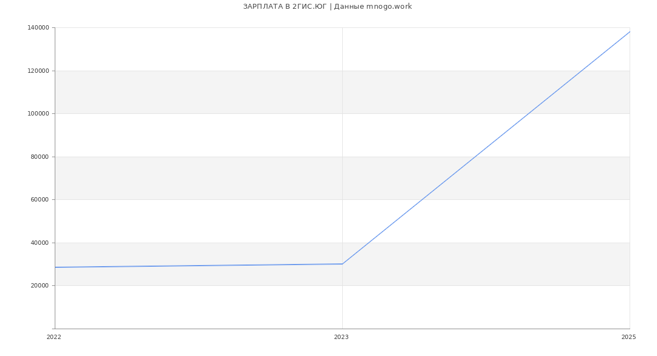The width and height of the screenshot is (657, 356).
Task: Click the 2022 x-axis label
Action: 54,337
